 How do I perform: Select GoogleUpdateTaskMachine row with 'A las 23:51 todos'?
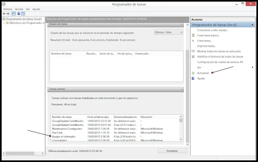coord(115,125)
